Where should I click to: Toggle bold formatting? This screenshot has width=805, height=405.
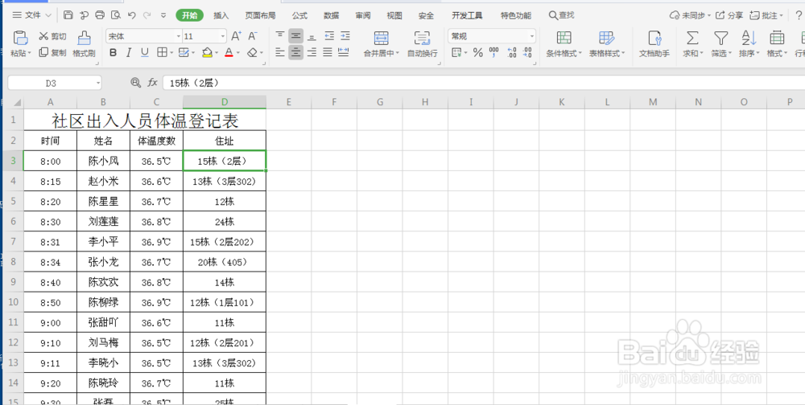[114, 52]
